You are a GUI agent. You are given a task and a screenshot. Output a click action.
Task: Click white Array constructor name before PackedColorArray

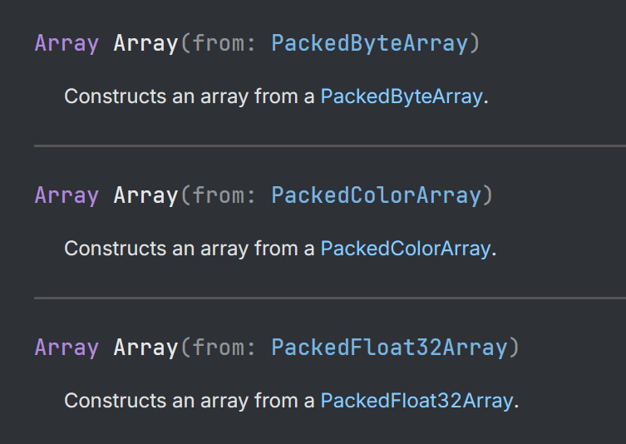(x=145, y=195)
